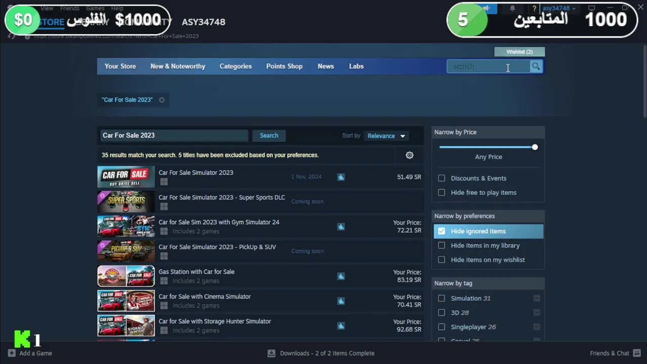Open the ASY34748 profile tab
Image resolution: width=647 pixels, height=364 pixels.
point(203,22)
